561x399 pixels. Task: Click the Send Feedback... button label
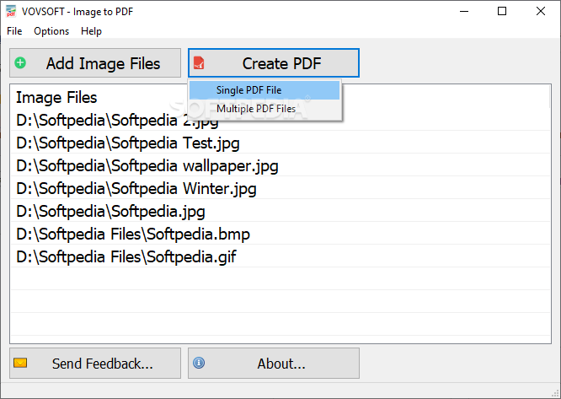(102, 364)
